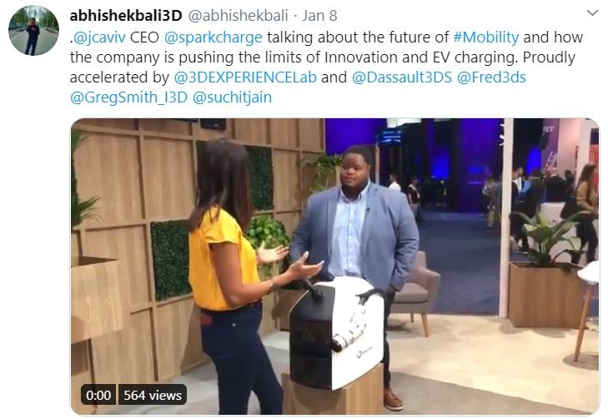Open the abhishekbali3D display name
The width and height of the screenshot is (608, 419).
tap(126, 16)
